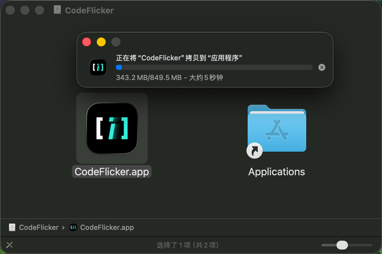Select the large CodeFlicker.app icon
The image size is (382, 254).
[x=112, y=128]
